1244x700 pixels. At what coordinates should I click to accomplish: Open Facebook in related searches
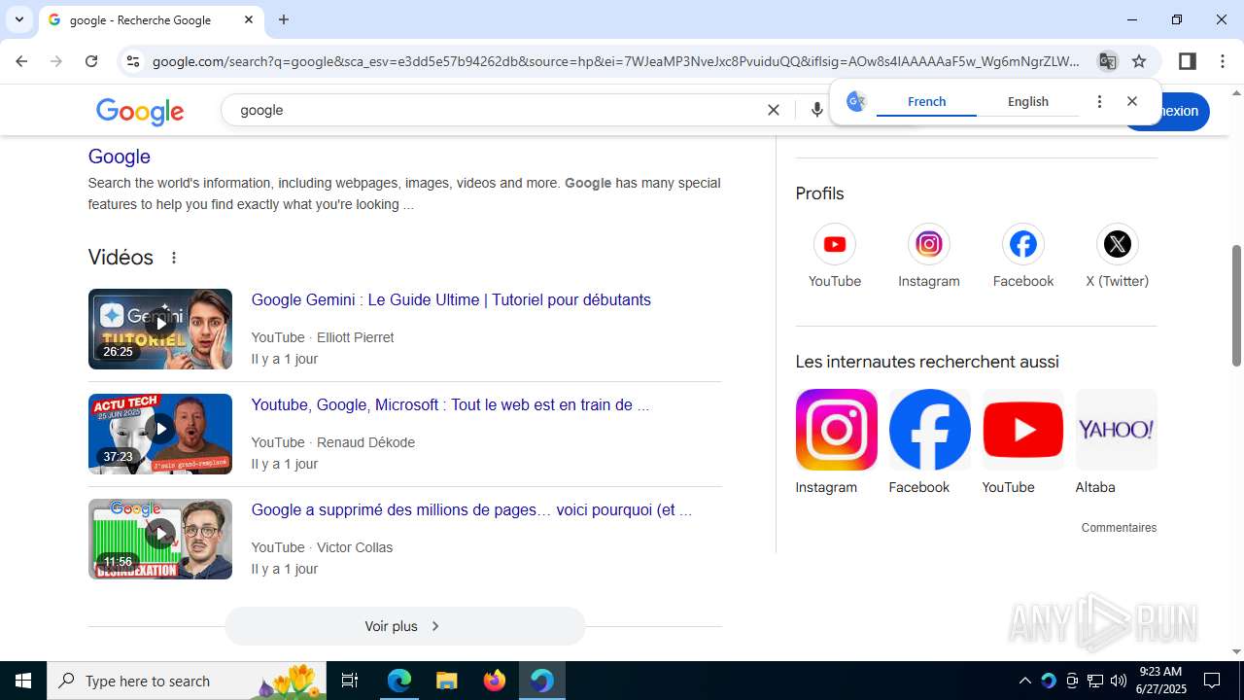coord(929,442)
